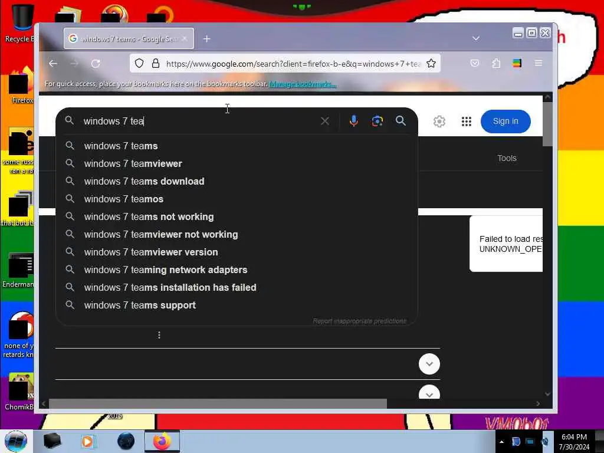Pick suggestion "windows 7 teams not working"
Image resolution: width=604 pixels, height=453 pixels.
(237, 217)
